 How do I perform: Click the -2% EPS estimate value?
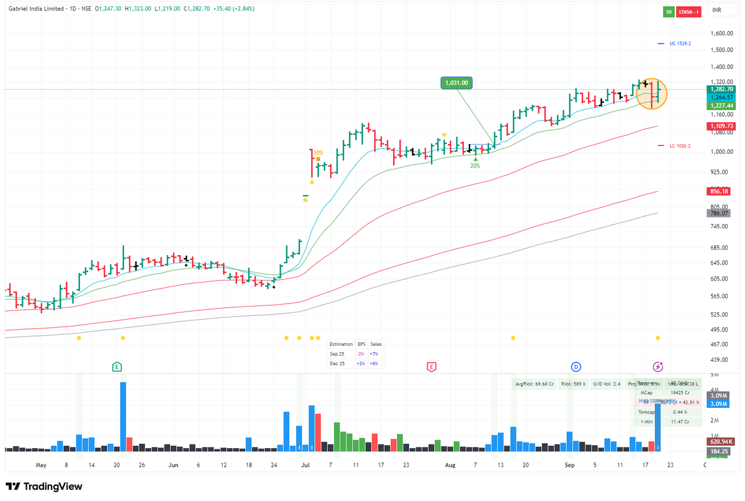point(361,353)
